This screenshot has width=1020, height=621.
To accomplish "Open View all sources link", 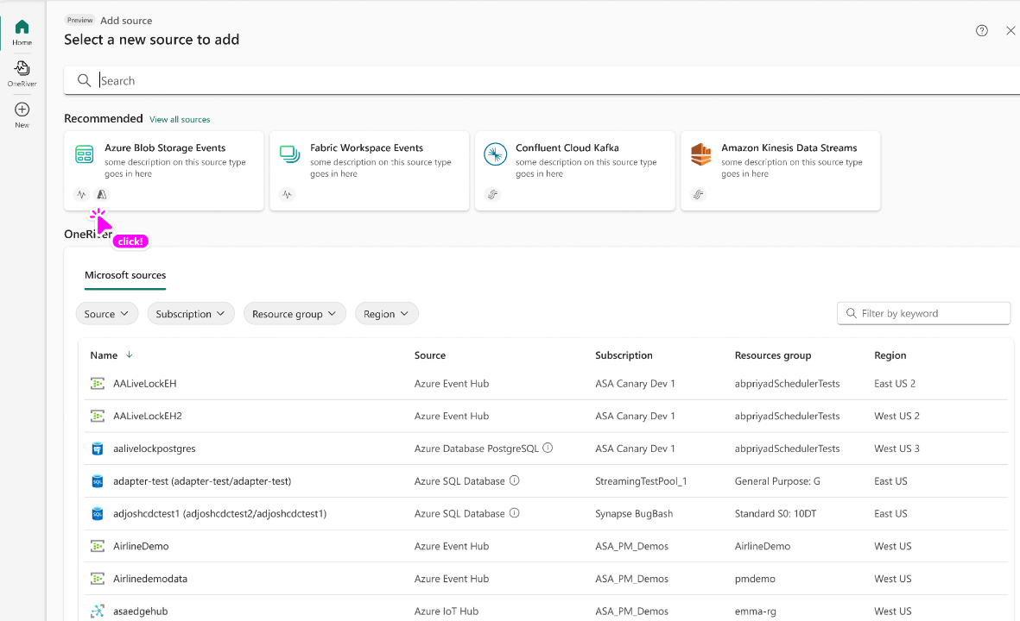I will coord(180,120).
